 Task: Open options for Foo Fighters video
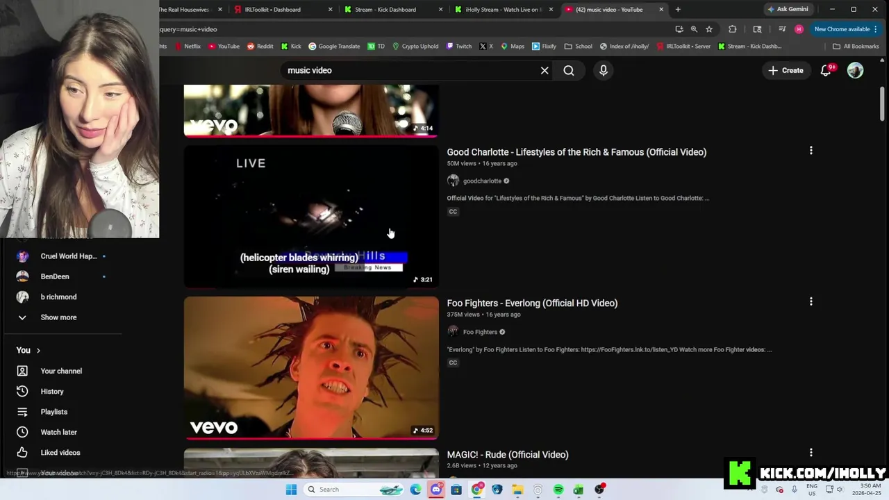click(x=811, y=302)
